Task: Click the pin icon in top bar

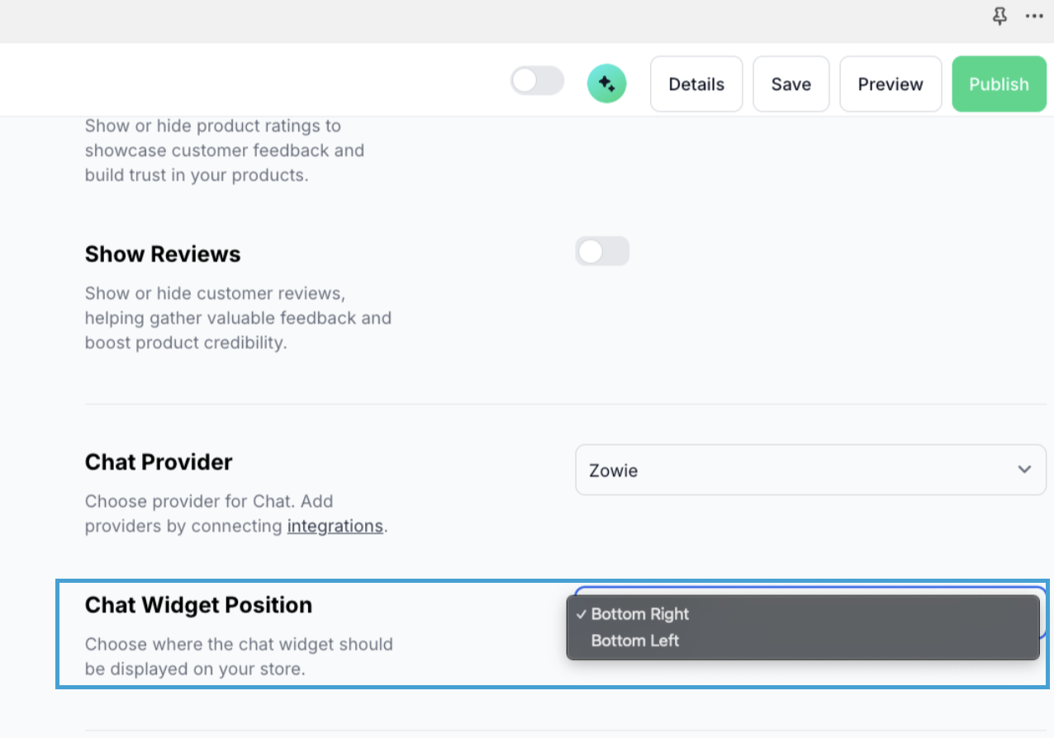Action: 999,16
